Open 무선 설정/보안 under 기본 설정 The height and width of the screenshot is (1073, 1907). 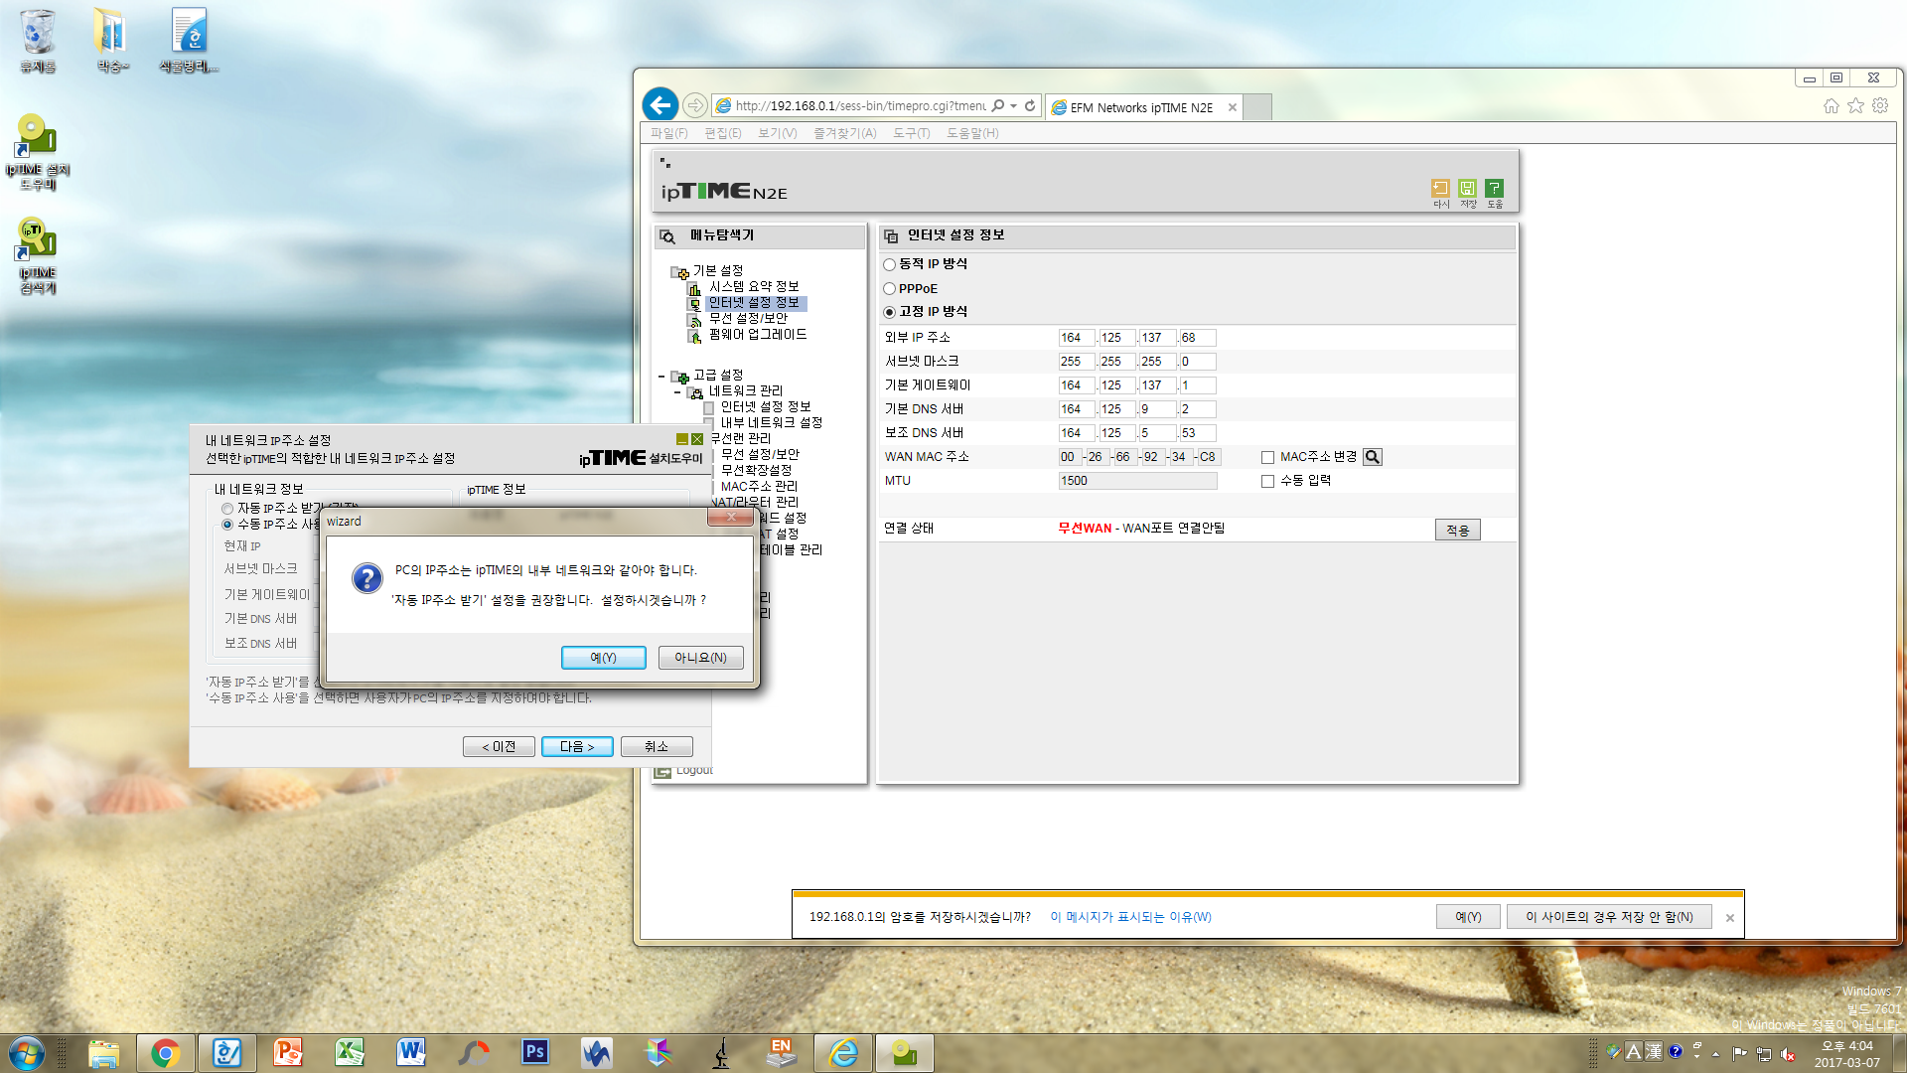[x=748, y=319]
